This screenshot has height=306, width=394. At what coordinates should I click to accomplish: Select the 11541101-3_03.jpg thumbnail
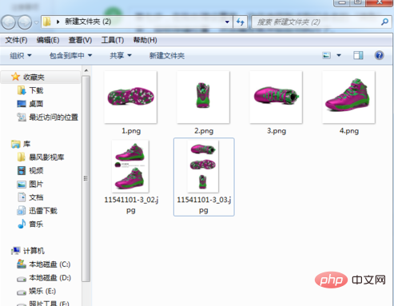(x=203, y=166)
